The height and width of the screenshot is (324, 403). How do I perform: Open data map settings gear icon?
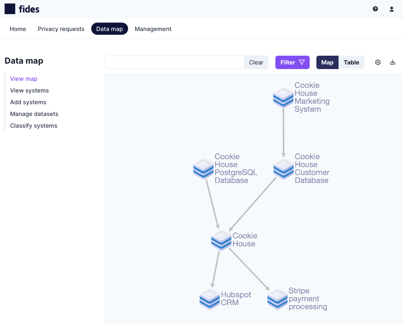(378, 62)
